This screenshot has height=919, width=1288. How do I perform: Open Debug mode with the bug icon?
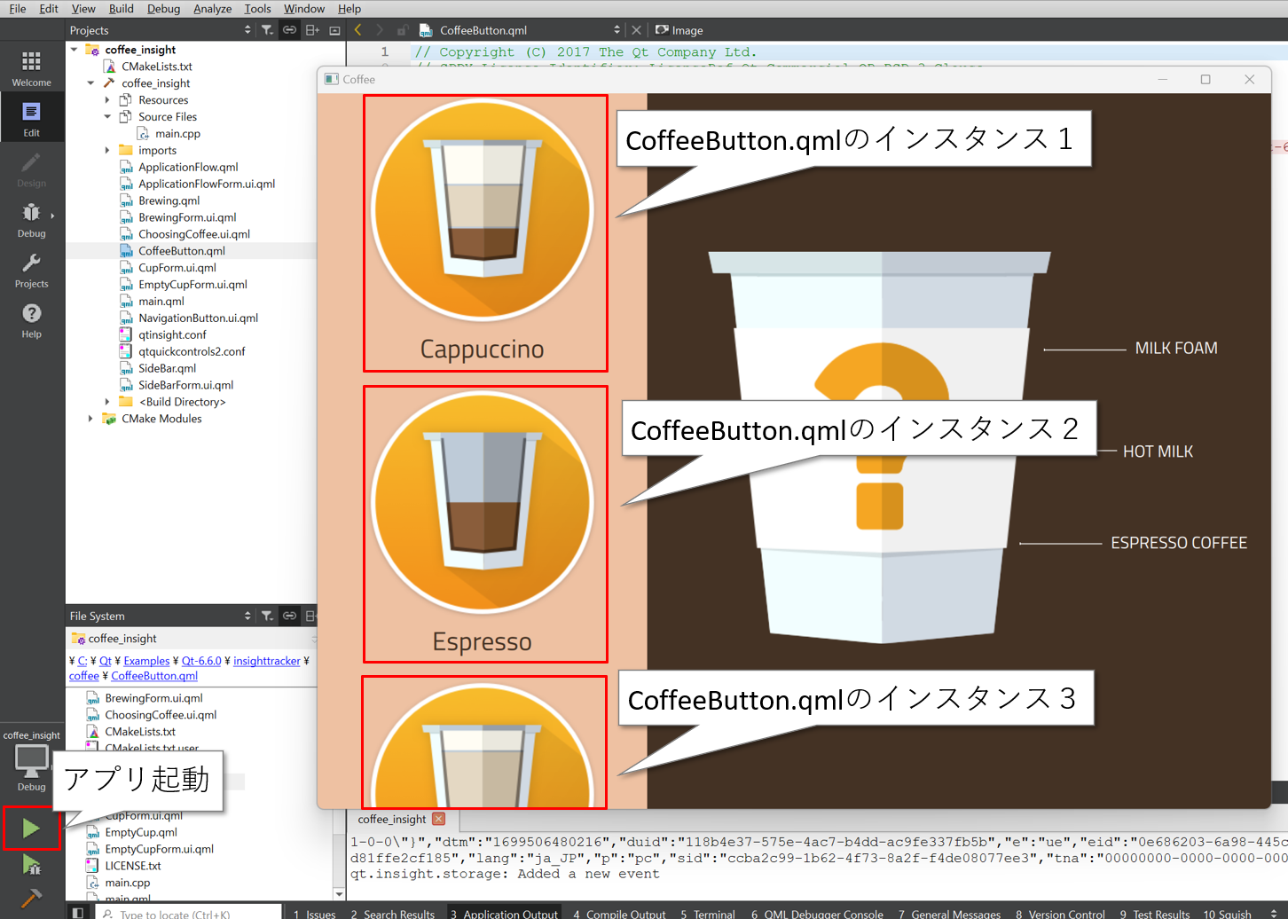coord(31,219)
